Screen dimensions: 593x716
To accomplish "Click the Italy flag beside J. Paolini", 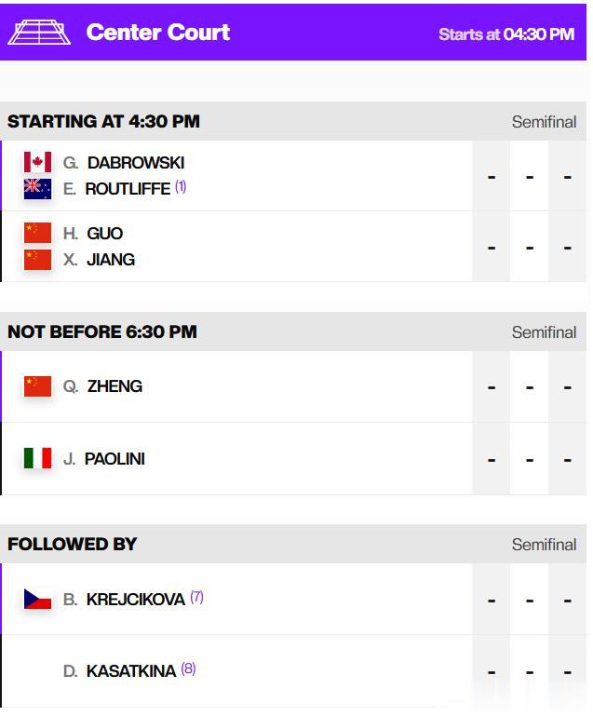I will pyautogui.click(x=37, y=458).
